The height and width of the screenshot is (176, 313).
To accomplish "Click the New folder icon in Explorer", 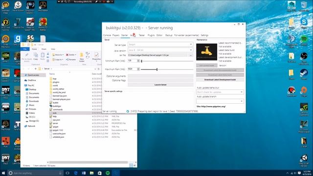I will pos(82,57).
